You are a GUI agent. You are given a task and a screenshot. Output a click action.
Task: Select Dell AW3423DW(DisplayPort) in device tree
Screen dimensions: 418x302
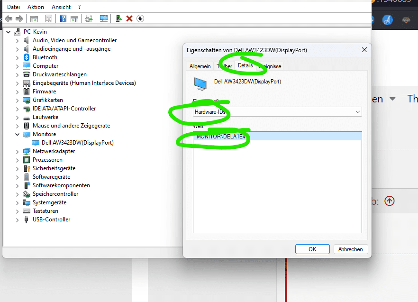point(78,143)
